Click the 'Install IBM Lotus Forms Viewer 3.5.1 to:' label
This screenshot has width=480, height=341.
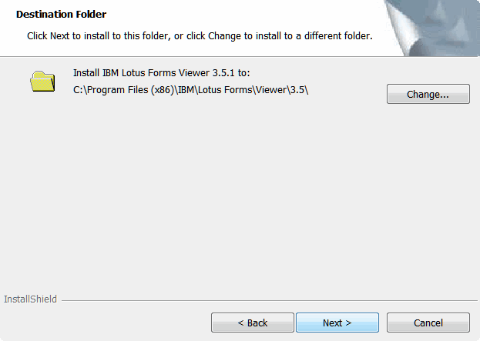(162, 73)
